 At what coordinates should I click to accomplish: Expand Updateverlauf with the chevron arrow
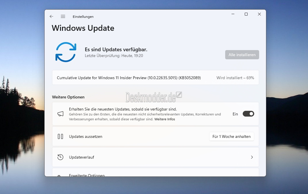[x=252, y=157]
